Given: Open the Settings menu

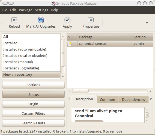Looking at the screenshot, I should (41, 10).
